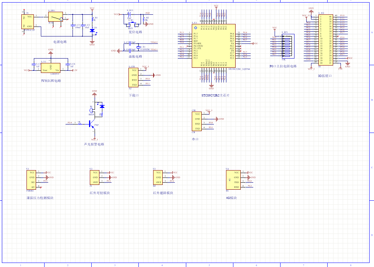Click the '声光报警电路' text label
The width and height of the screenshot is (374, 267).
click(x=94, y=144)
